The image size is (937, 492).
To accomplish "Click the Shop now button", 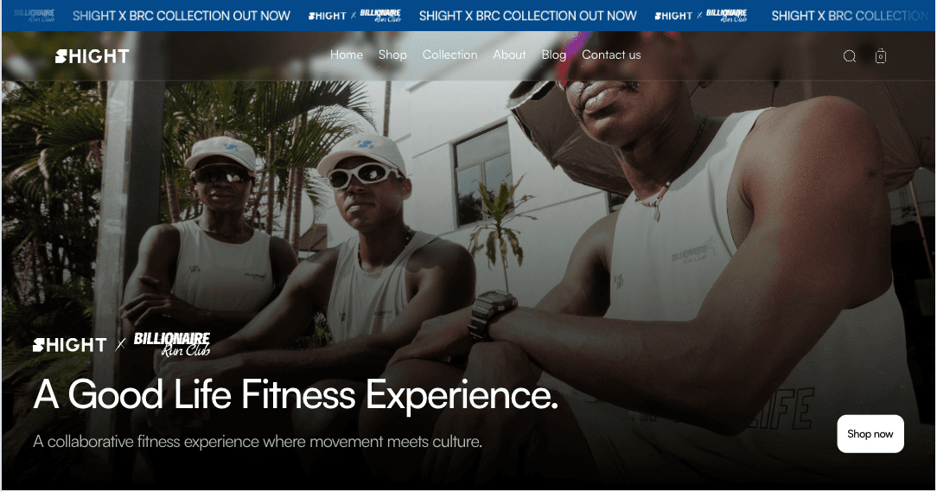I will [870, 434].
